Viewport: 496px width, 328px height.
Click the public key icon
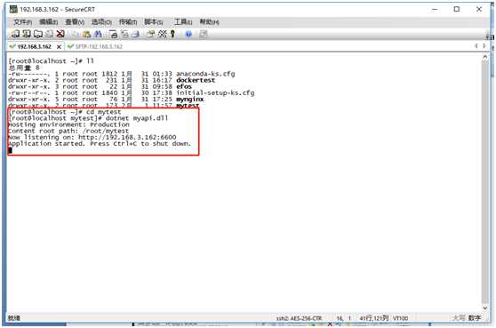pyautogui.click(x=172, y=34)
